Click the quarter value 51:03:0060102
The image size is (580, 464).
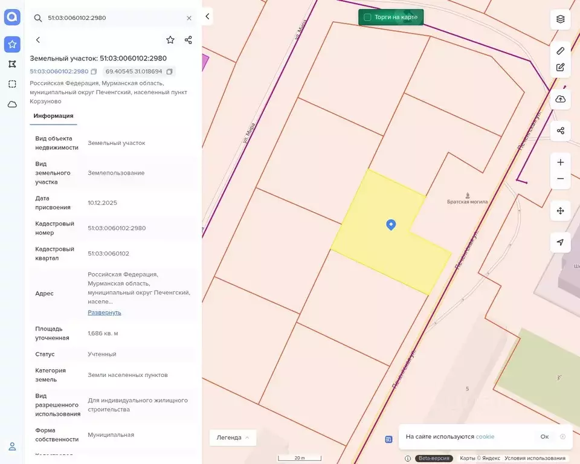pyautogui.click(x=108, y=254)
